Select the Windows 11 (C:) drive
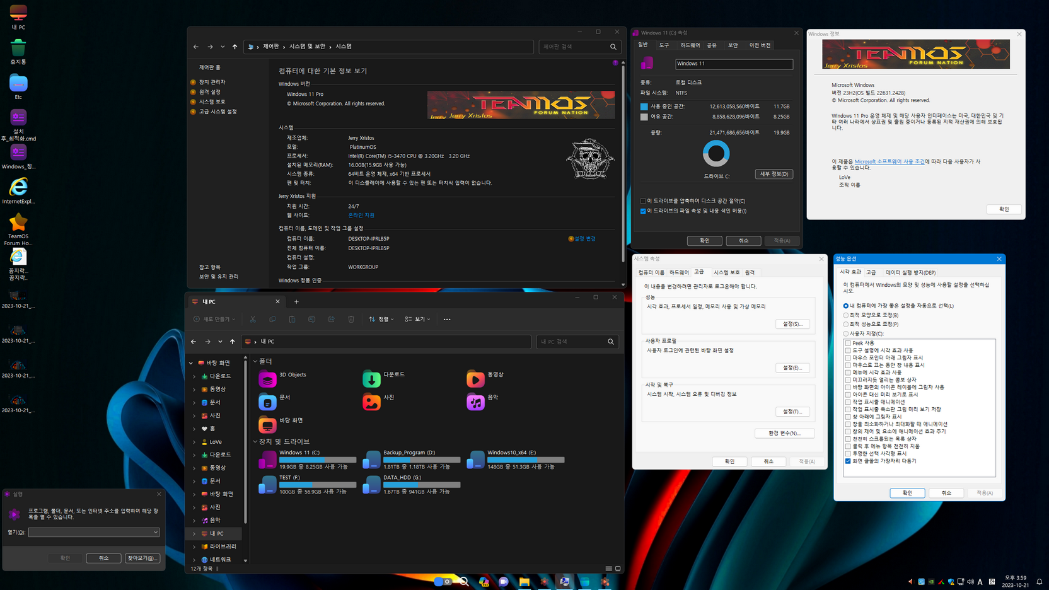Viewport: 1049px width, 590px height. pos(307,460)
